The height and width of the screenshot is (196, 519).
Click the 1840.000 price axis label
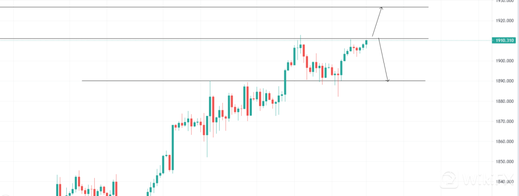pos(507,182)
